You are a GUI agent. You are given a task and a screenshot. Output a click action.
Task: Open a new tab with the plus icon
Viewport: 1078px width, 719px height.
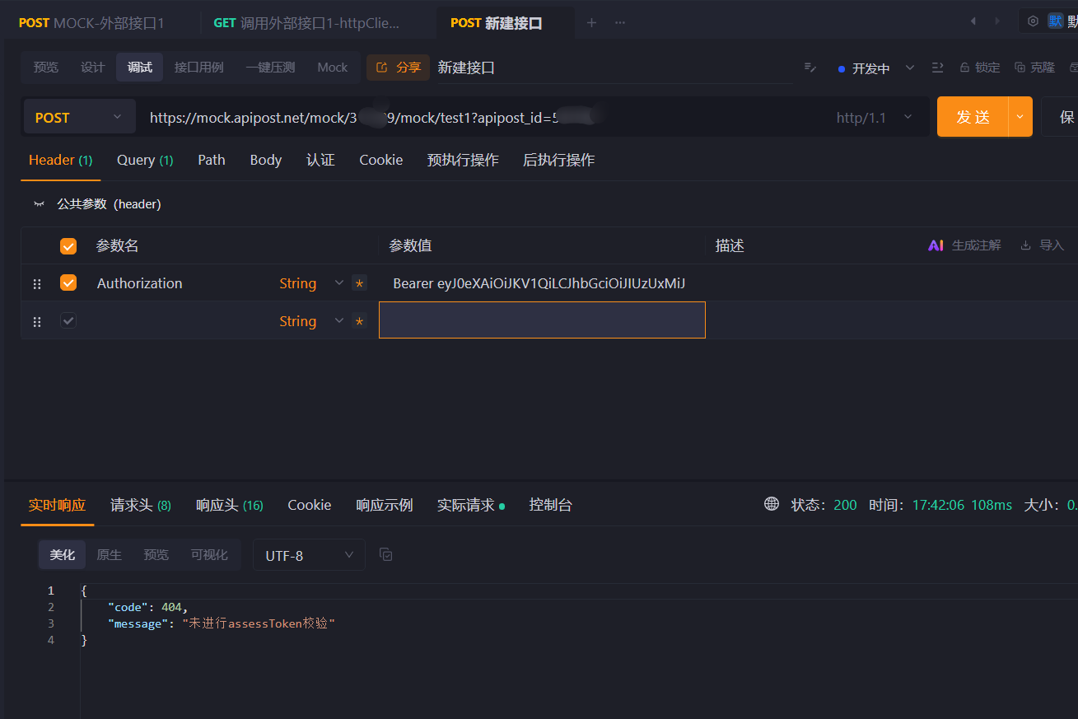tap(591, 23)
